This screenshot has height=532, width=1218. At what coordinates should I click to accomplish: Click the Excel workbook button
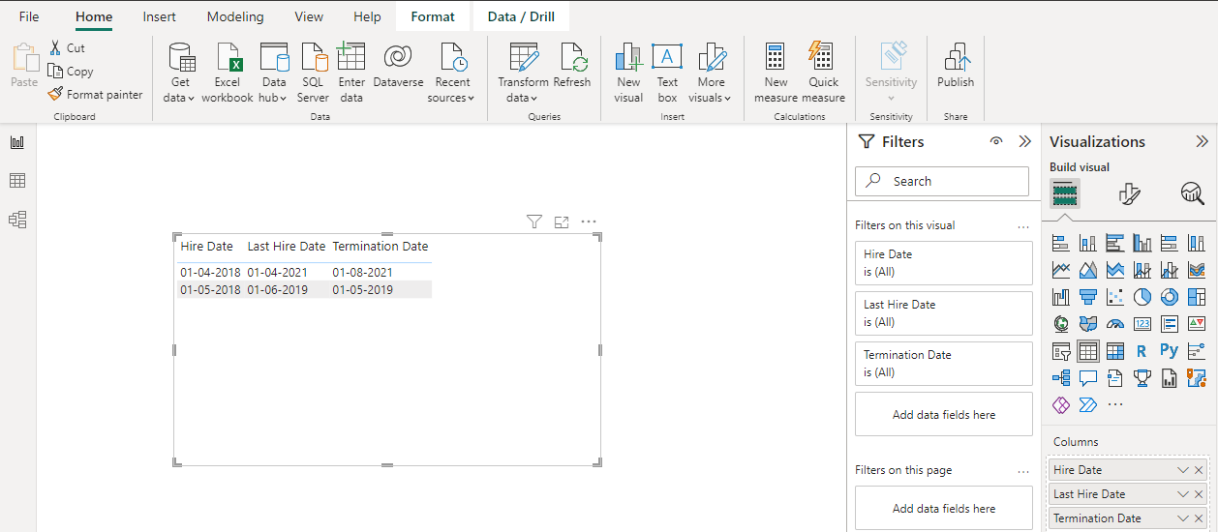[x=228, y=73]
